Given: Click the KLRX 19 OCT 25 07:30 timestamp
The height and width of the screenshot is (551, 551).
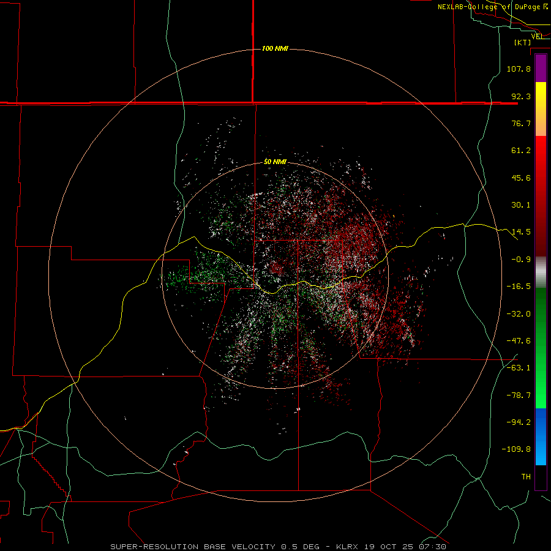Looking at the screenshot, I should point(391,547).
